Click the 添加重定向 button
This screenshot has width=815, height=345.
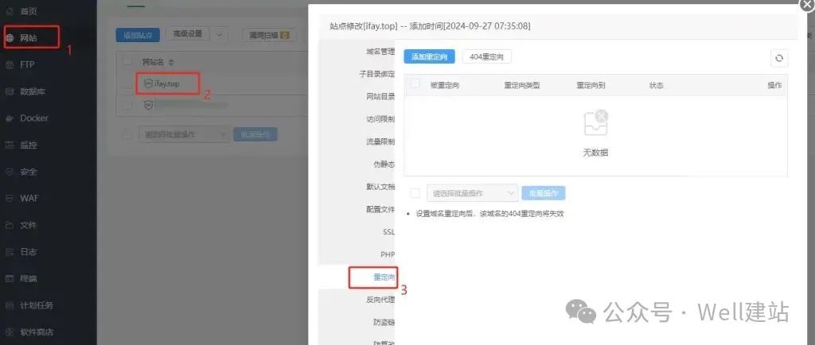click(429, 57)
